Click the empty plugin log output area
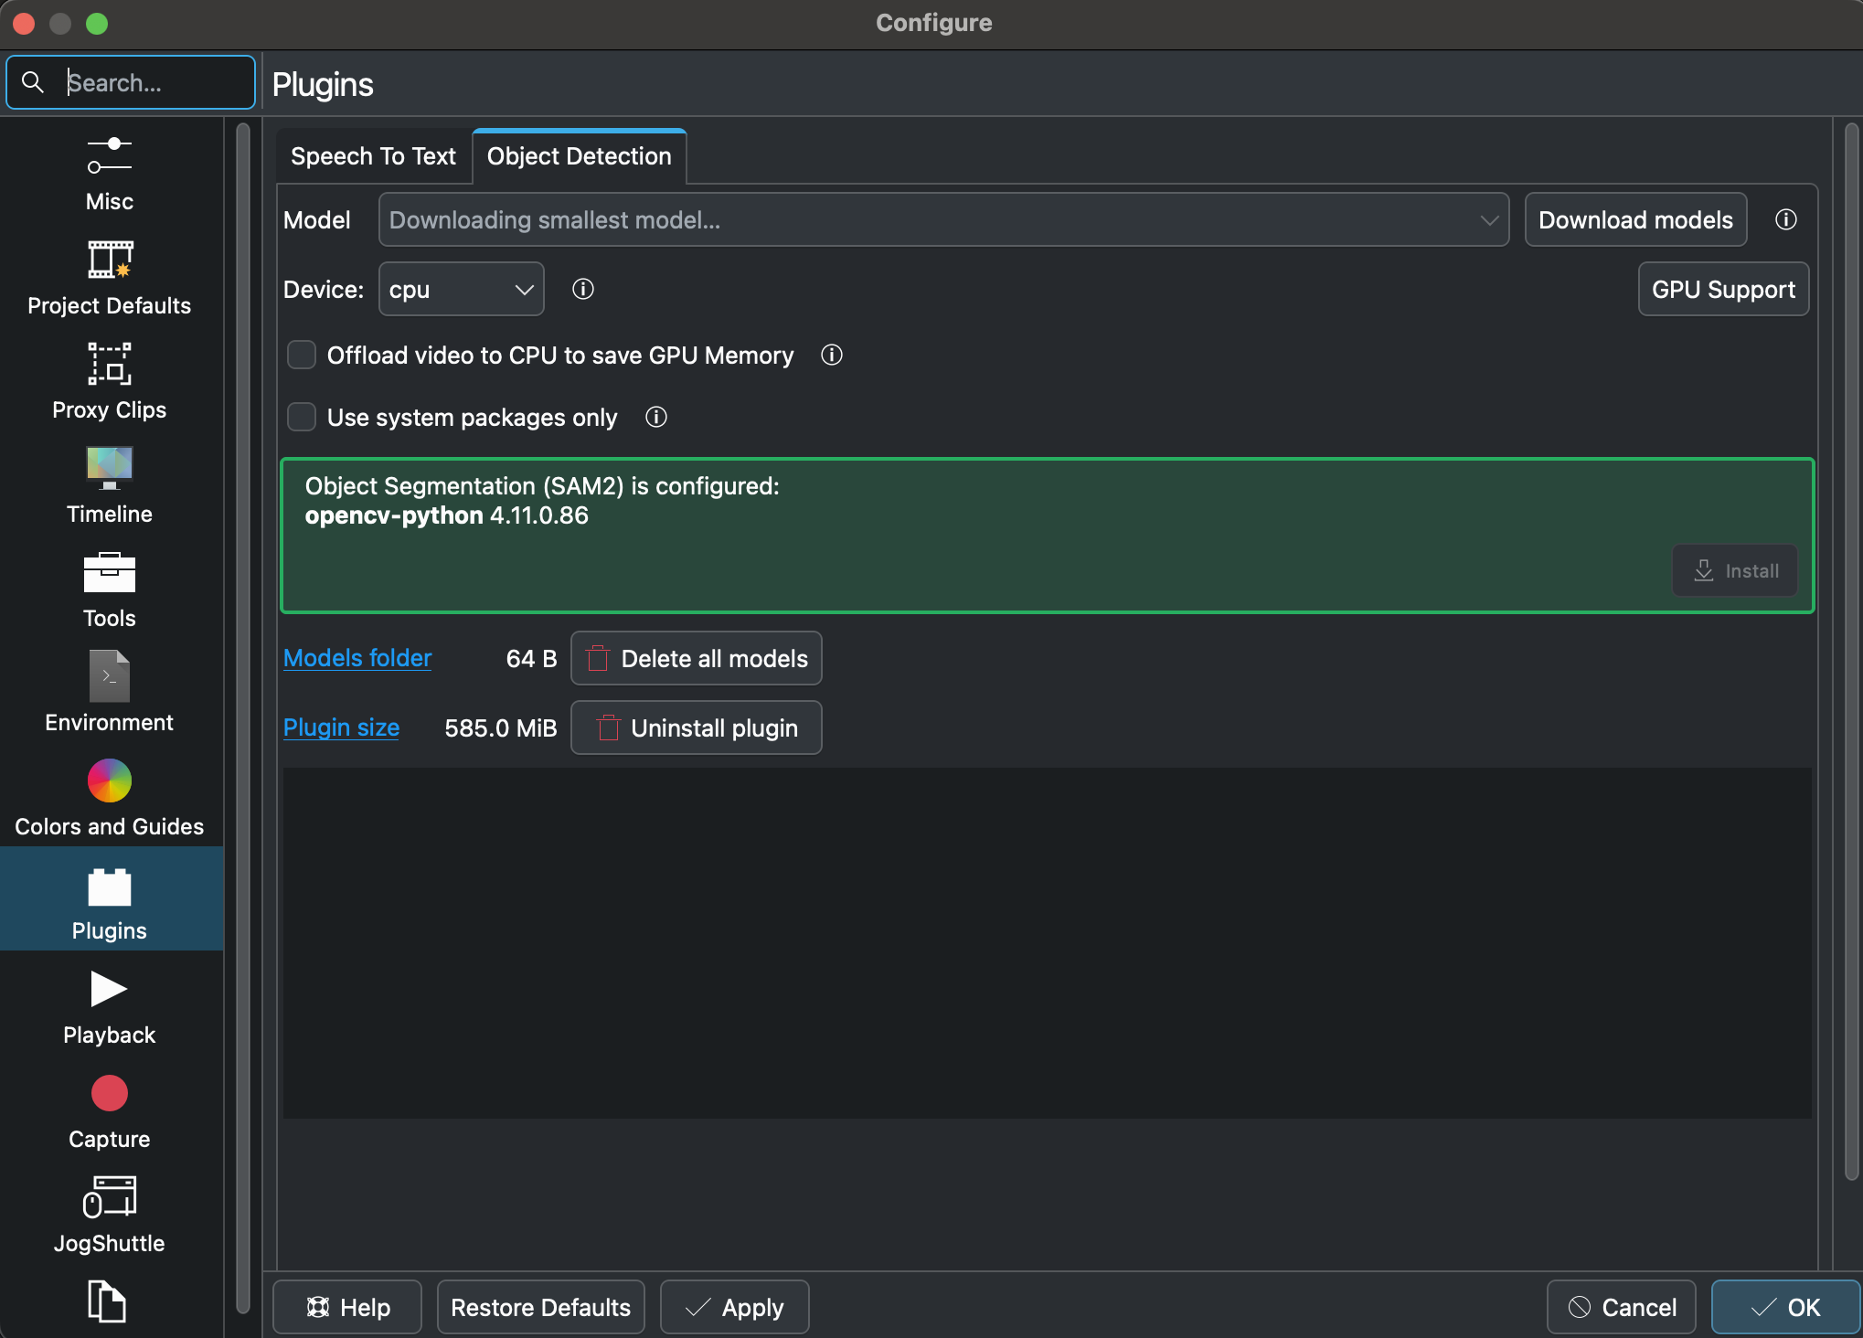 1047,942
